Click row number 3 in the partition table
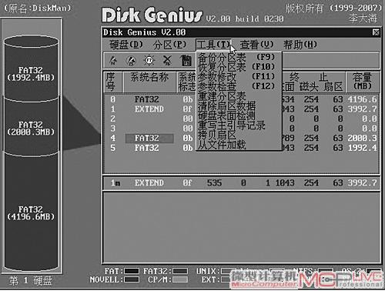This screenshot has height=291, width=385. (112, 129)
